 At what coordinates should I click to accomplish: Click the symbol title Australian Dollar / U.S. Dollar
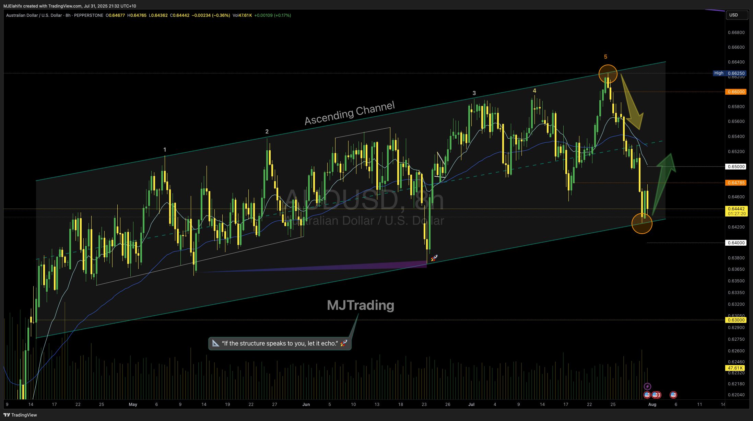pos(34,15)
